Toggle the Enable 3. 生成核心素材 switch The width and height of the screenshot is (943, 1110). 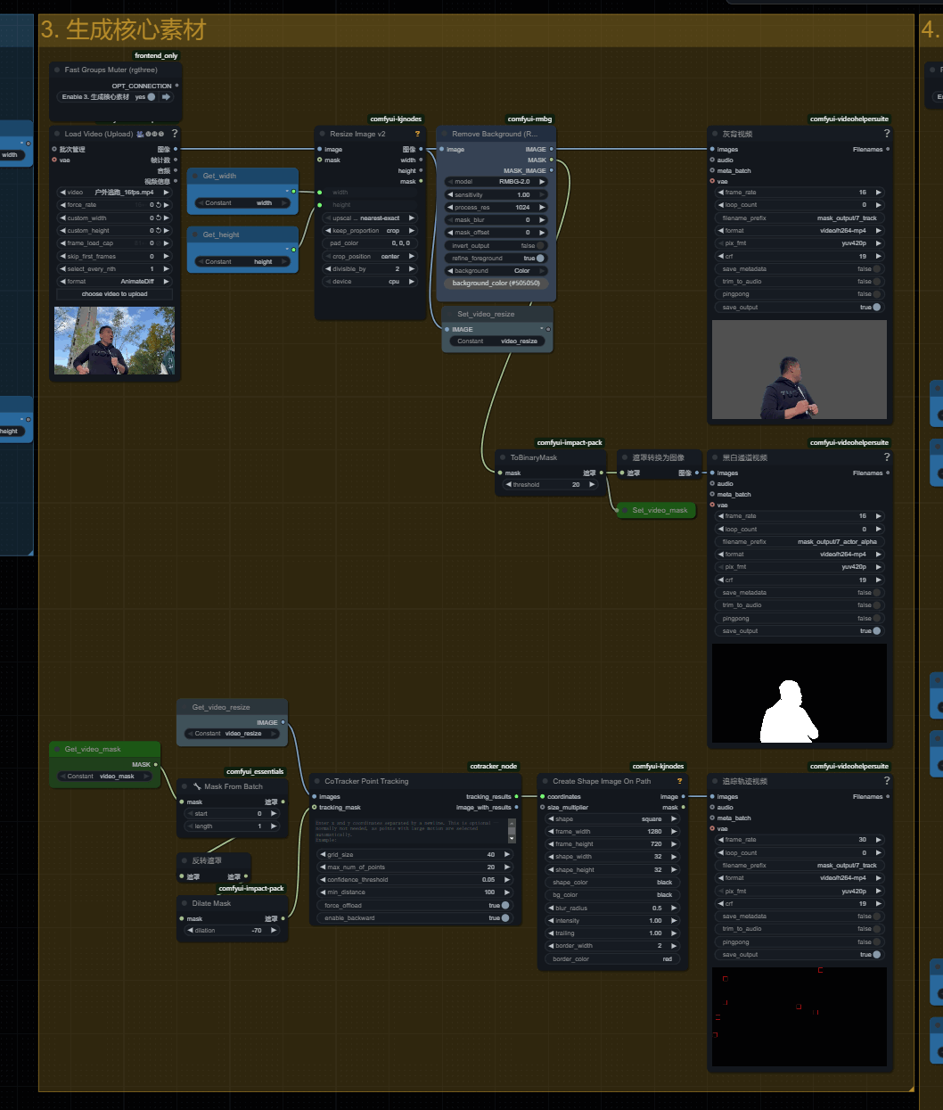point(152,97)
